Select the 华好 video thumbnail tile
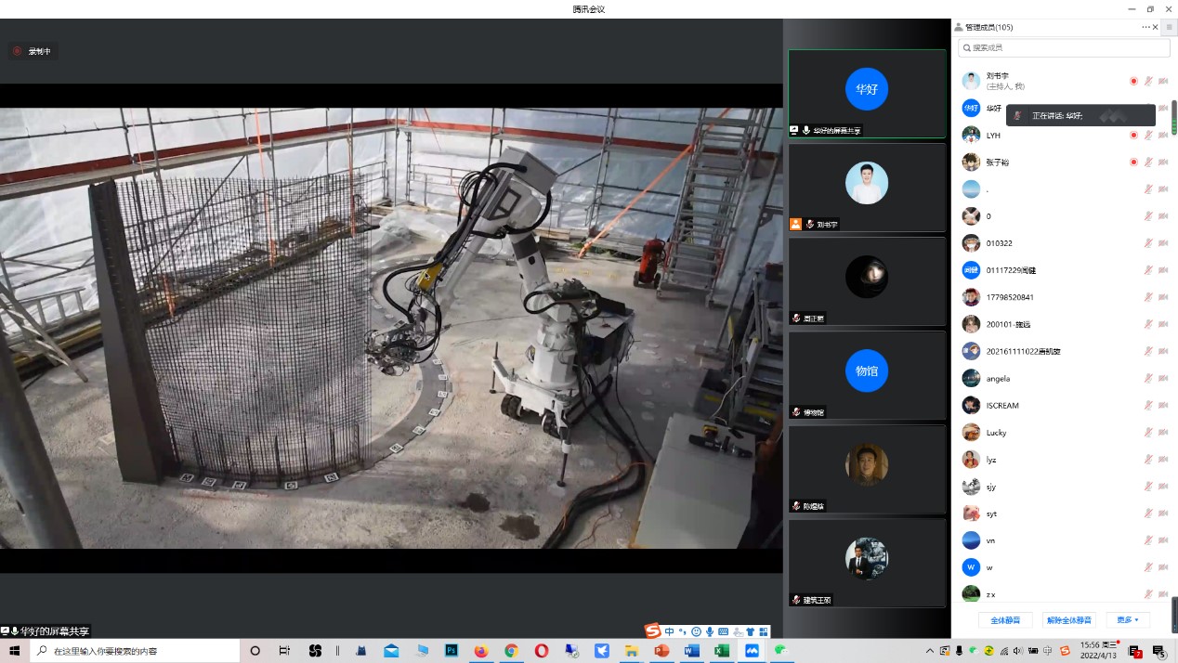 [x=867, y=93]
